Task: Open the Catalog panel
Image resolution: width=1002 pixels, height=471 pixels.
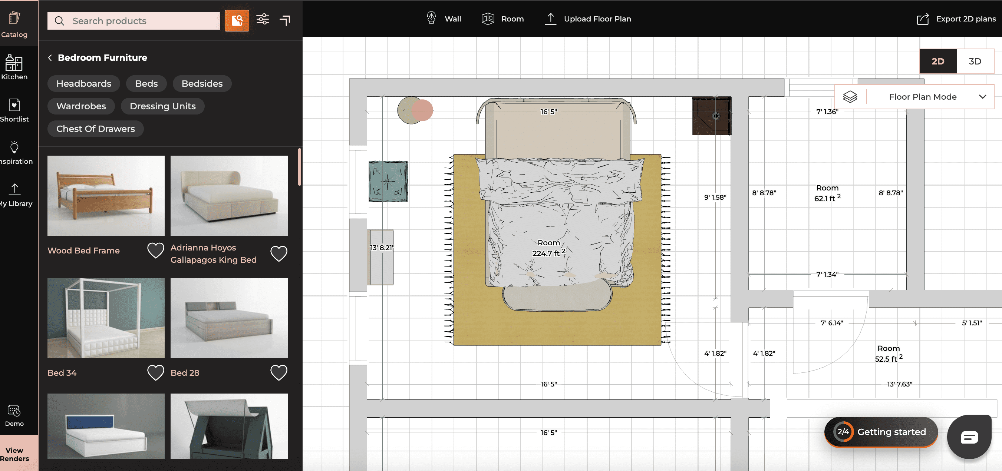Action: pyautogui.click(x=14, y=23)
